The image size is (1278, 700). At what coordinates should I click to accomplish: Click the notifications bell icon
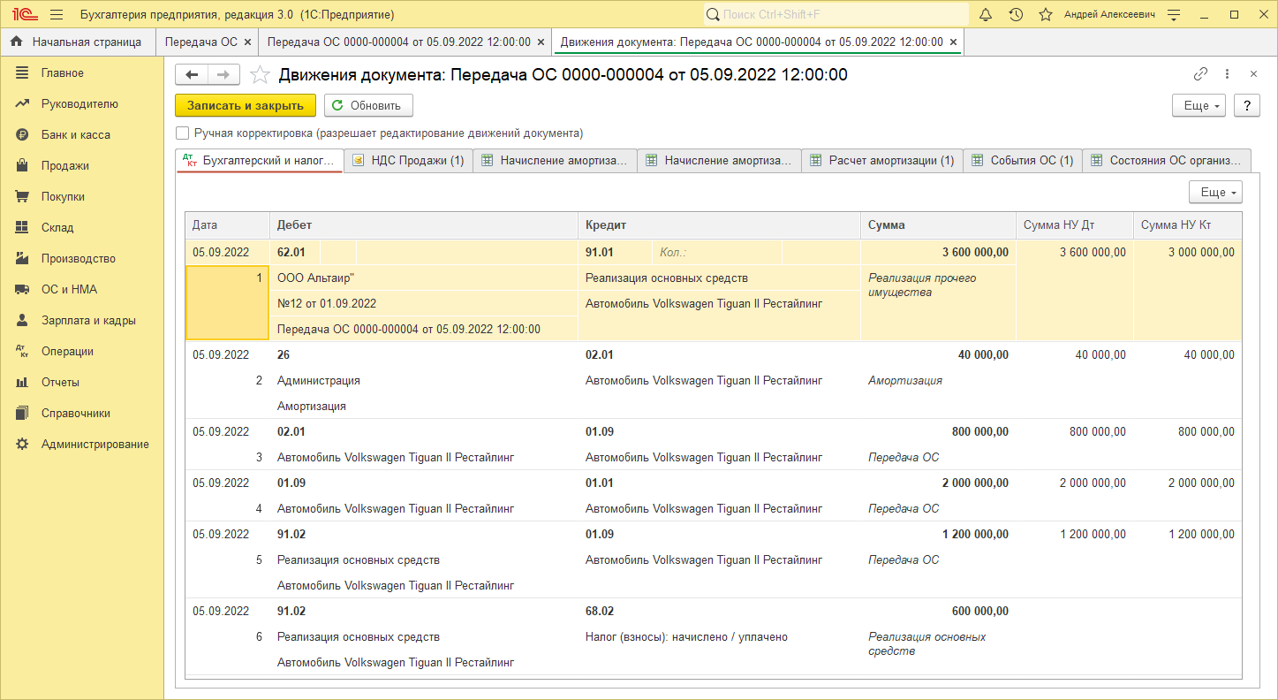(987, 15)
